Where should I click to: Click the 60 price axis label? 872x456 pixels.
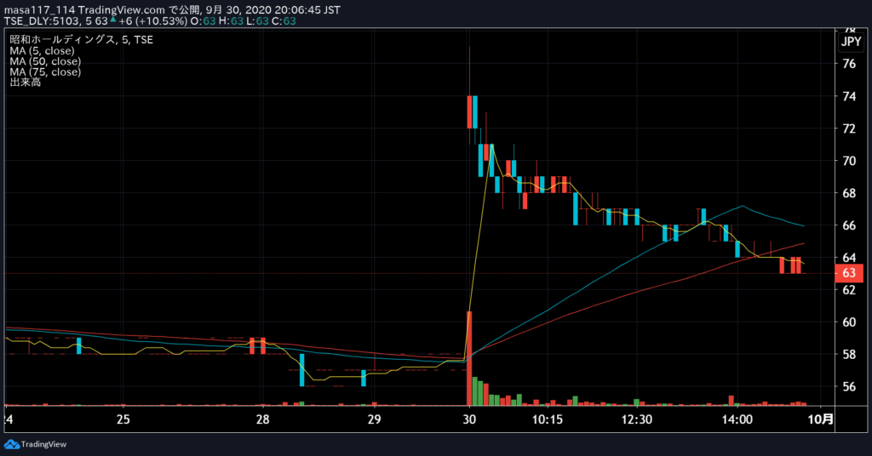[x=849, y=322]
